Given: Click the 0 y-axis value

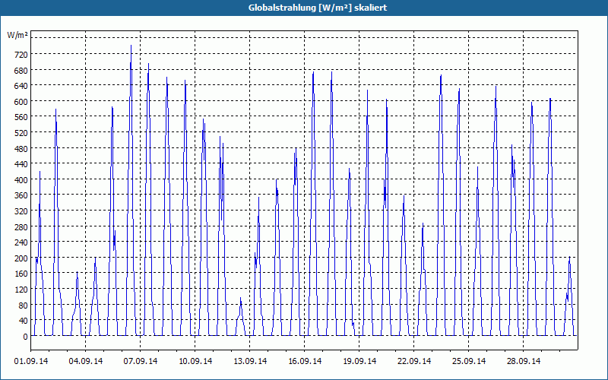Looking at the screenshot, I should [25, 337].
